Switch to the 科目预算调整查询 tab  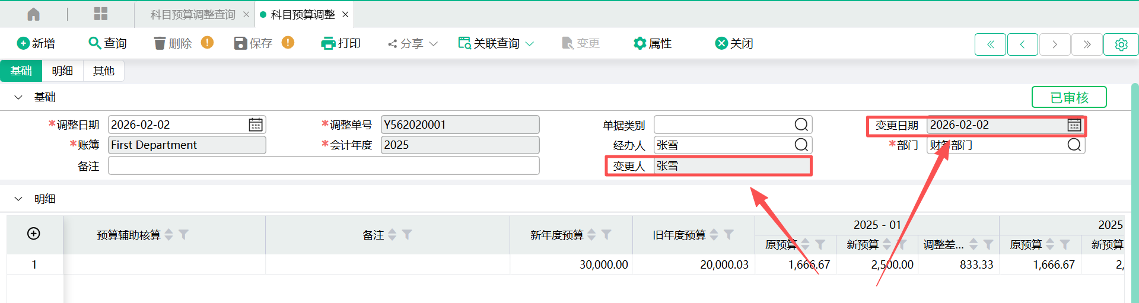point(193,14)
